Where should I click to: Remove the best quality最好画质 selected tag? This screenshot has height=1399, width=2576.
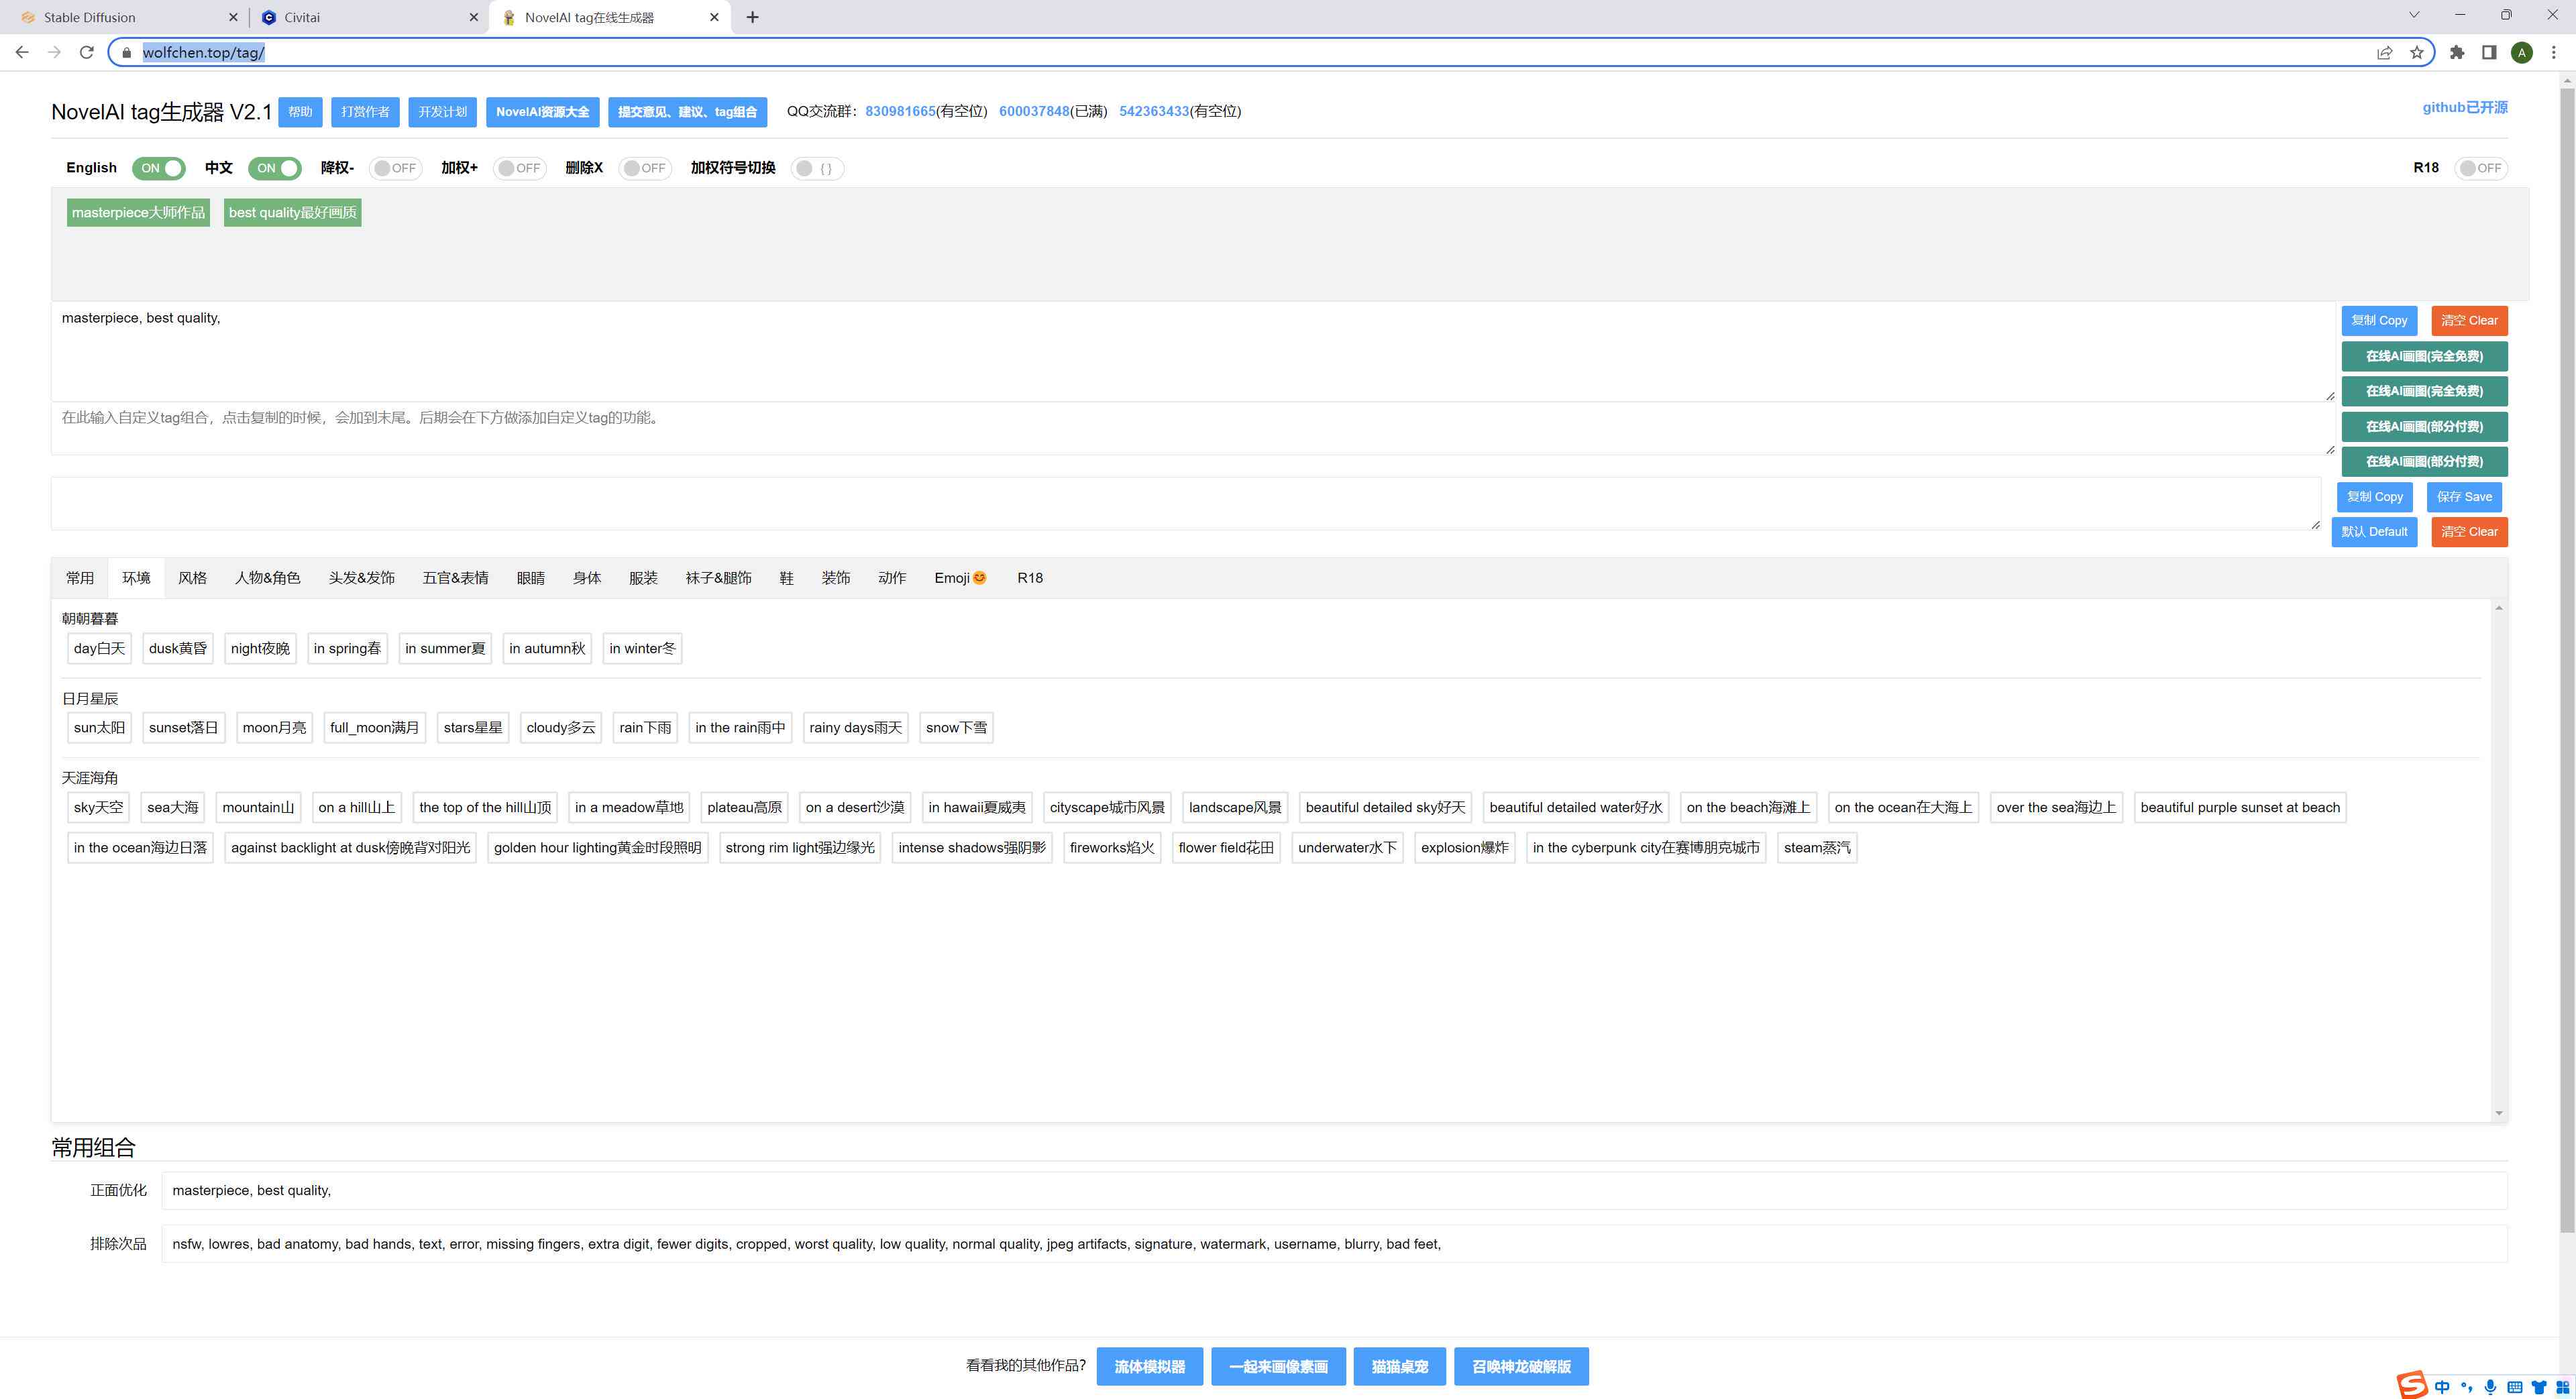click(x=292, y=213)
